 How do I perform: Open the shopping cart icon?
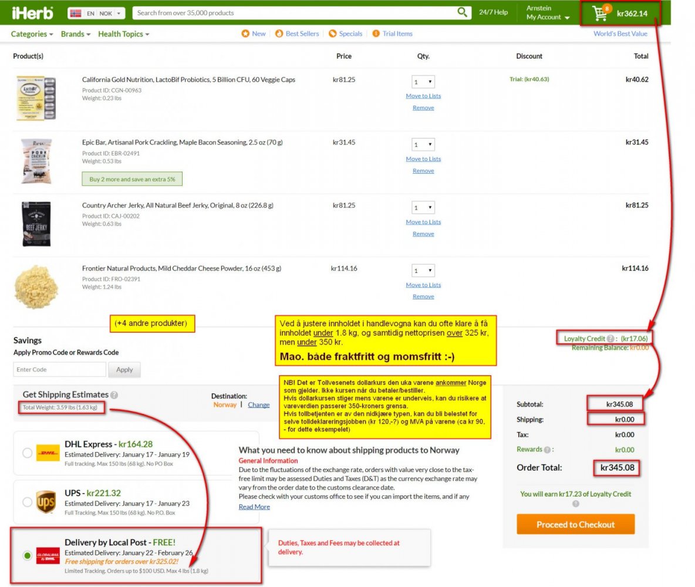click(600, 13)
